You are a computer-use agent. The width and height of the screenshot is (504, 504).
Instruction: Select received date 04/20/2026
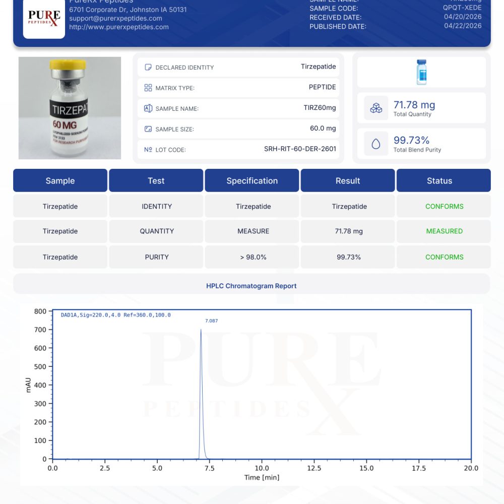point(463,17)
